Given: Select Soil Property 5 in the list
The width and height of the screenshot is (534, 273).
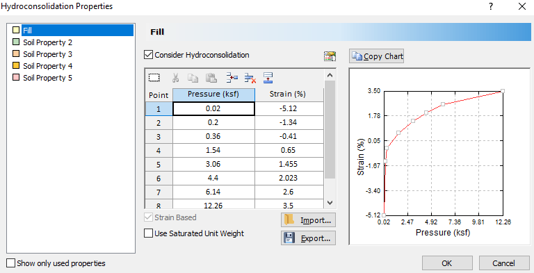Looking at the screenshot, I should (x=47, y=78).
